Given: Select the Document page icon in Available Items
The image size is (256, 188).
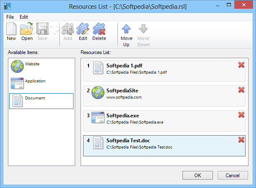Looking at the screenshot, I should pos(18,101).
